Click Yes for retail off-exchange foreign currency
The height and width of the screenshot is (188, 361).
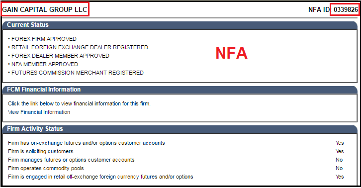click(x=340, y=177)
